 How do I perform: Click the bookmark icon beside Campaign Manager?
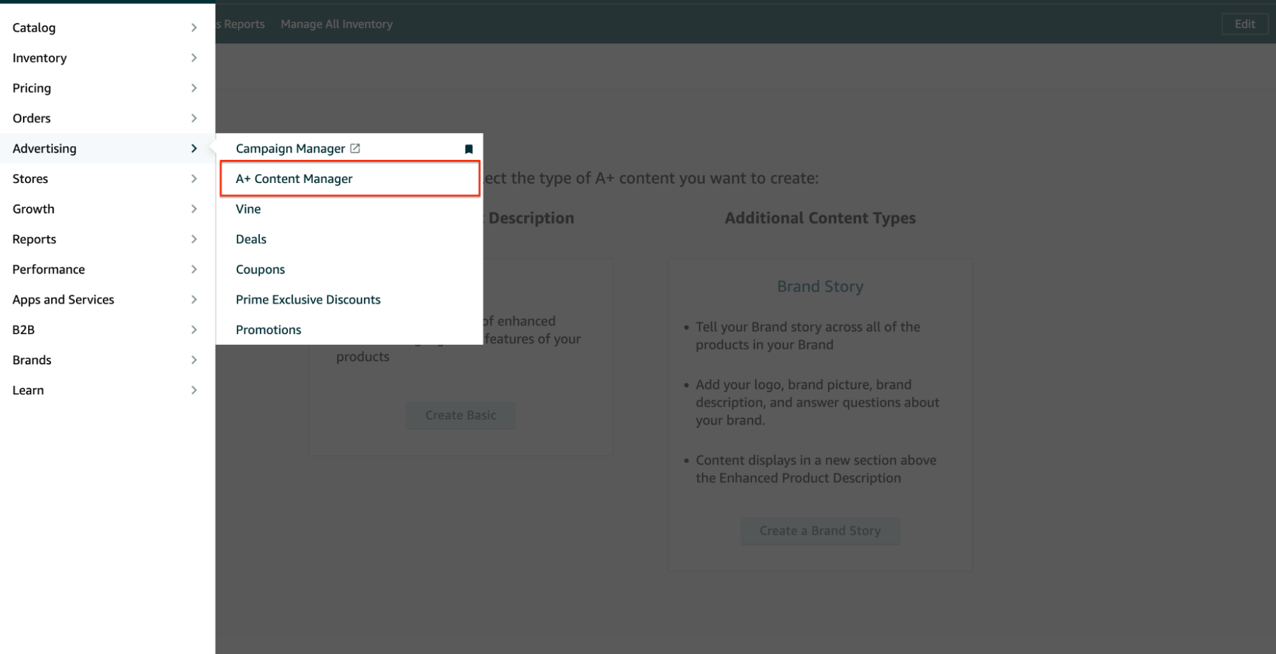[x=469, y=149]
